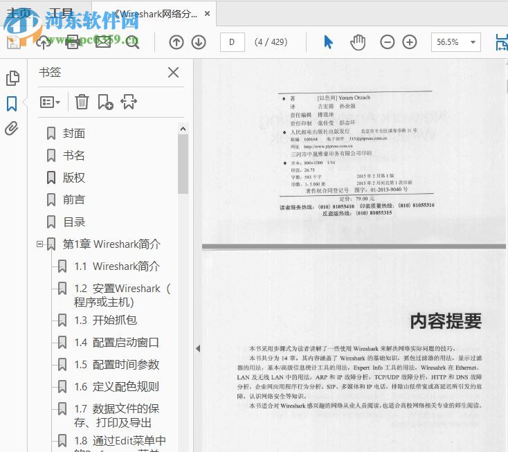Switch to 主页 tab
Screen dimensions: 508x452
[x=18, y=13]
